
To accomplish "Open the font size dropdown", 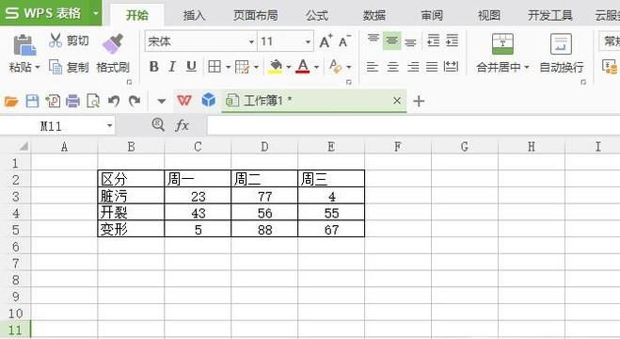I will pos(308,41).
